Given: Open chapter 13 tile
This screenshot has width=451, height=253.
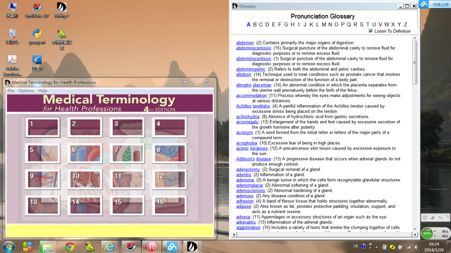Looking at the screenshot, I should 43,205.
